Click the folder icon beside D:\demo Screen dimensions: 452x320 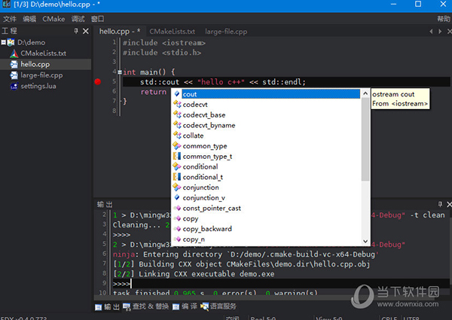click(11, 42)
